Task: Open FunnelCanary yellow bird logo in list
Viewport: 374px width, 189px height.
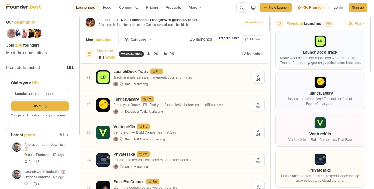Action: (x=103, y=105)
